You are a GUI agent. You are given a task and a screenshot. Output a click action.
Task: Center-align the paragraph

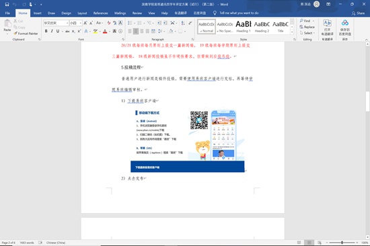click(136, 31)
